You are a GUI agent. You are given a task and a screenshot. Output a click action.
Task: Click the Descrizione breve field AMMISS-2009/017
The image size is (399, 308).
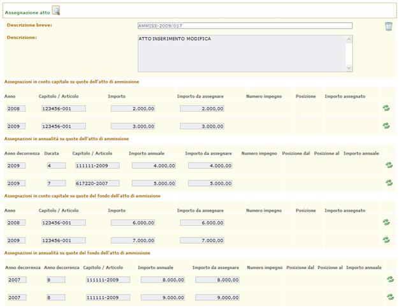(245, 26)
